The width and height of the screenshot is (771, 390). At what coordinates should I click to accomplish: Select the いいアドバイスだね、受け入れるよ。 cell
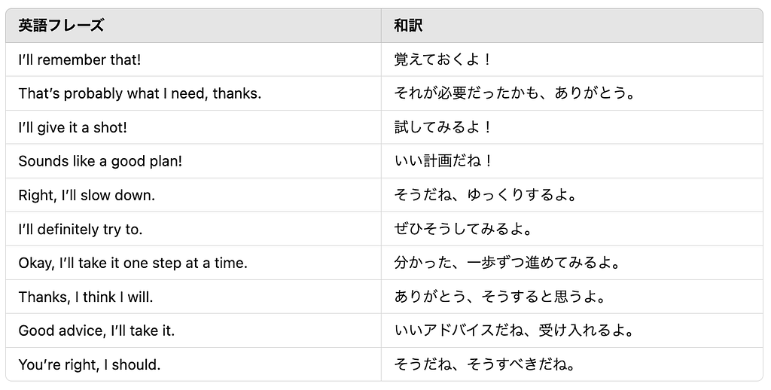click(x=516, y=331)
